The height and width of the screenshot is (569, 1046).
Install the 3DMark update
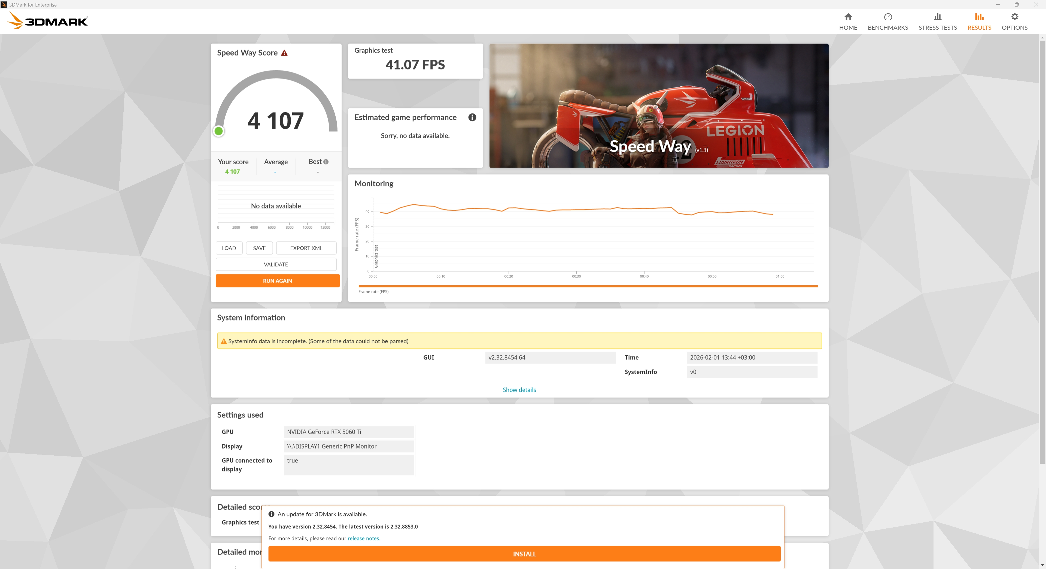[x=524, y=553]
